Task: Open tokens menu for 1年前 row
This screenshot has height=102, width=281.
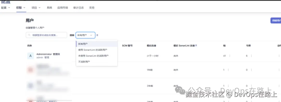Action: [251, 70]
